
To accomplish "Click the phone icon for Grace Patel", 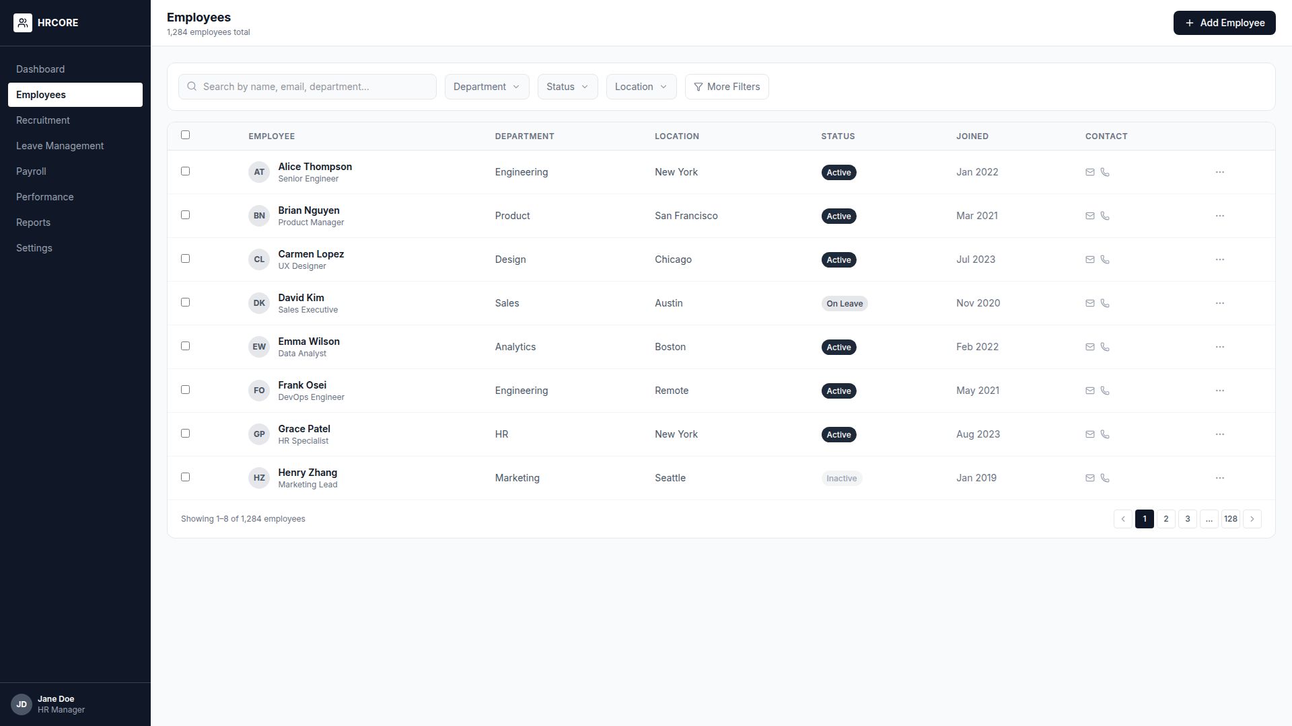I will pyautogui.click(x=1105, y=434).
